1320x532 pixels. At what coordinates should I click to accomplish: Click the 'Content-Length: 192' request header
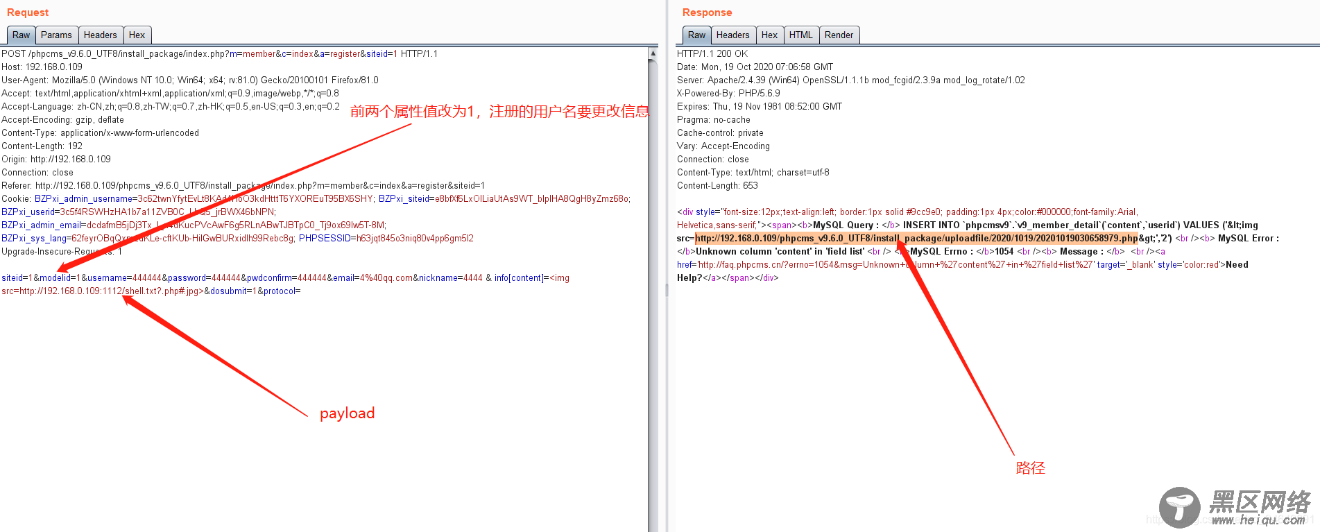pyautogui.click(x=42, y=146)
